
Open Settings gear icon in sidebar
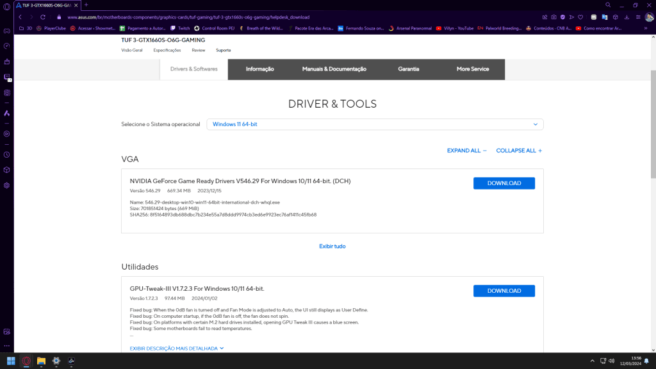click(x=6, y=185)
